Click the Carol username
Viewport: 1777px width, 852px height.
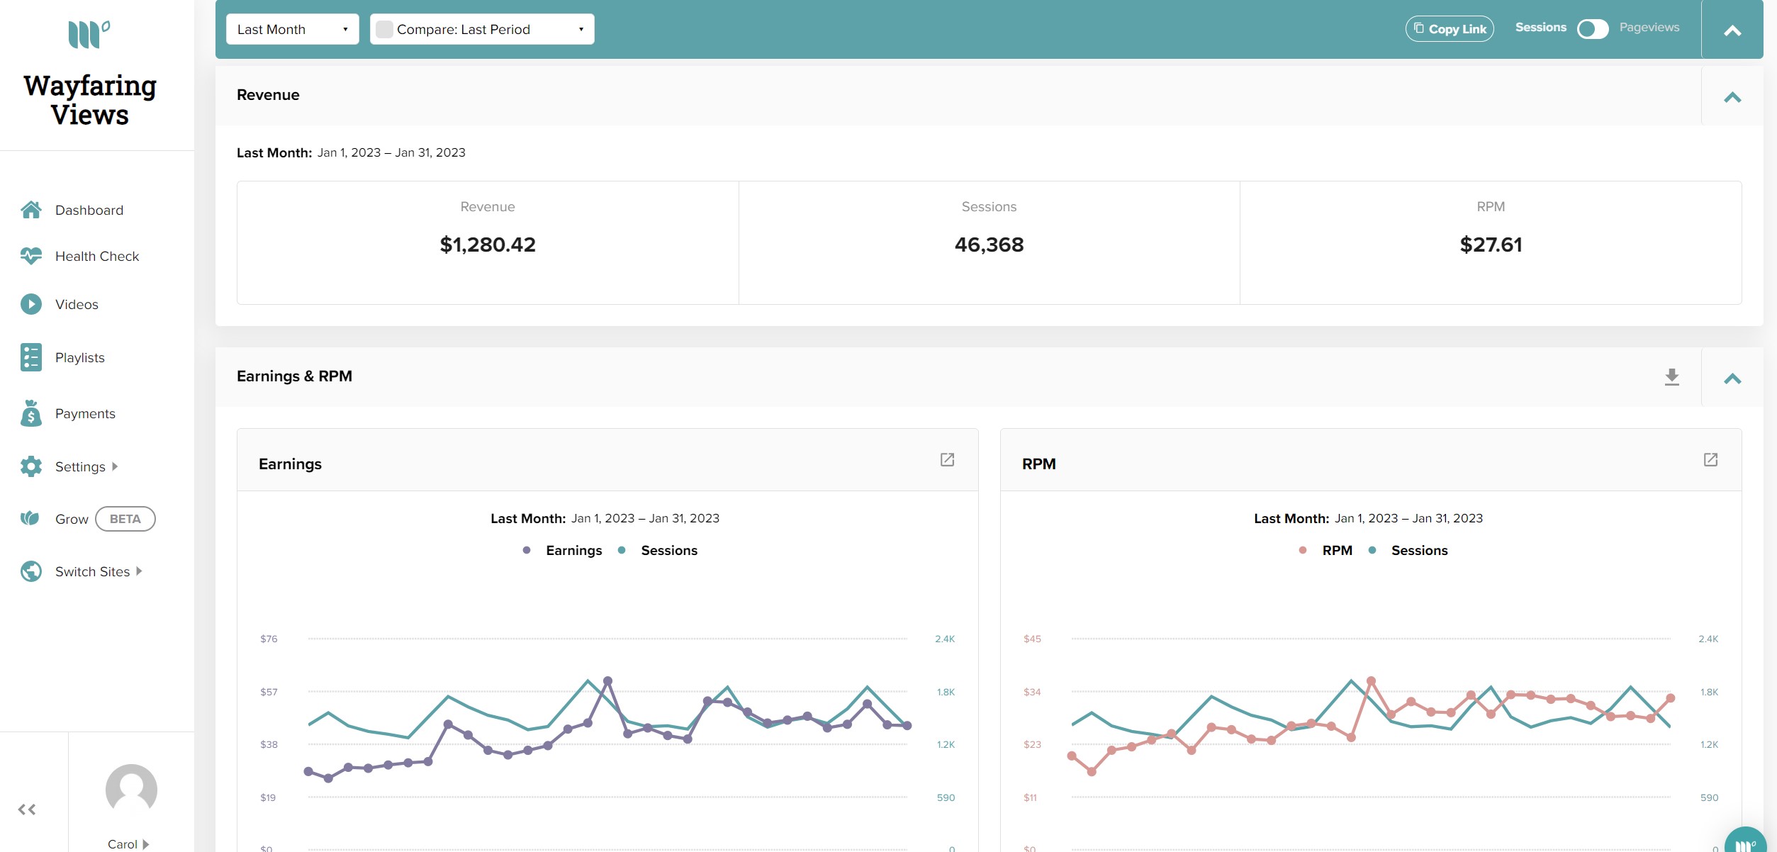point(123,844)
